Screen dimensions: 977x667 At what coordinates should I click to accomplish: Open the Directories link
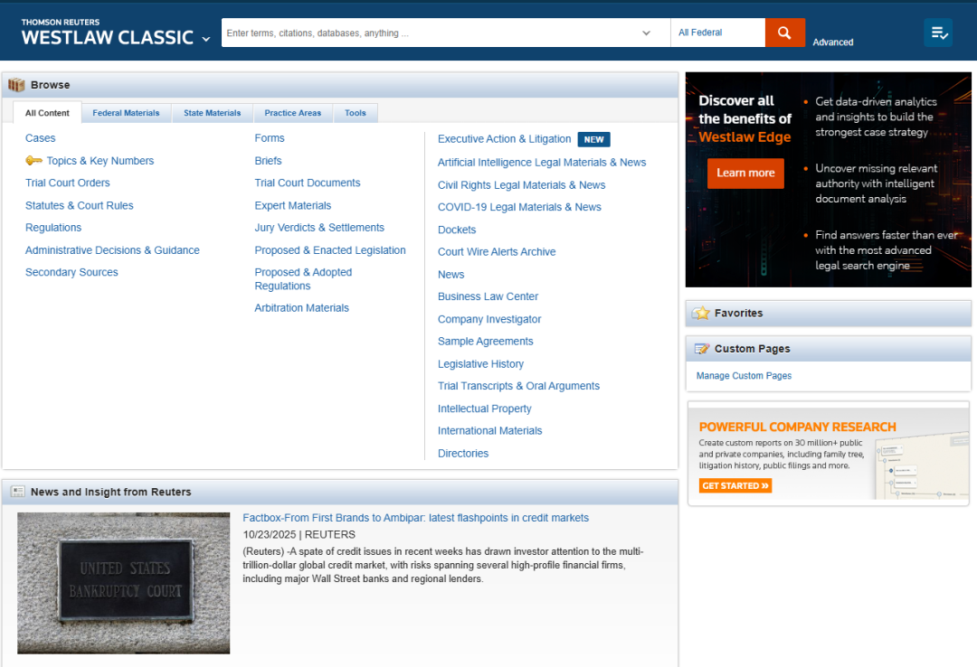[463, 454]
